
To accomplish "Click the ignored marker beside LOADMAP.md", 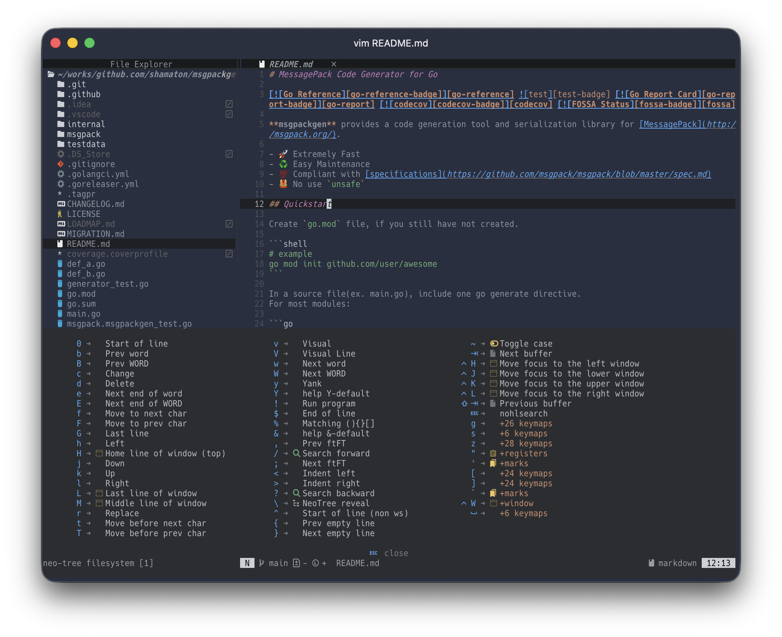I will 229,224.
